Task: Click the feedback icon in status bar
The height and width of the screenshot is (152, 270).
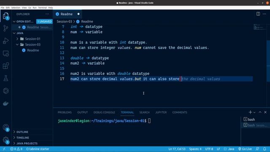Action: [x=257, y=149]
